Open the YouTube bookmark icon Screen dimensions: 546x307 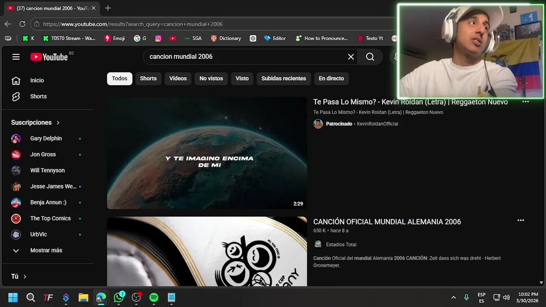172,38
